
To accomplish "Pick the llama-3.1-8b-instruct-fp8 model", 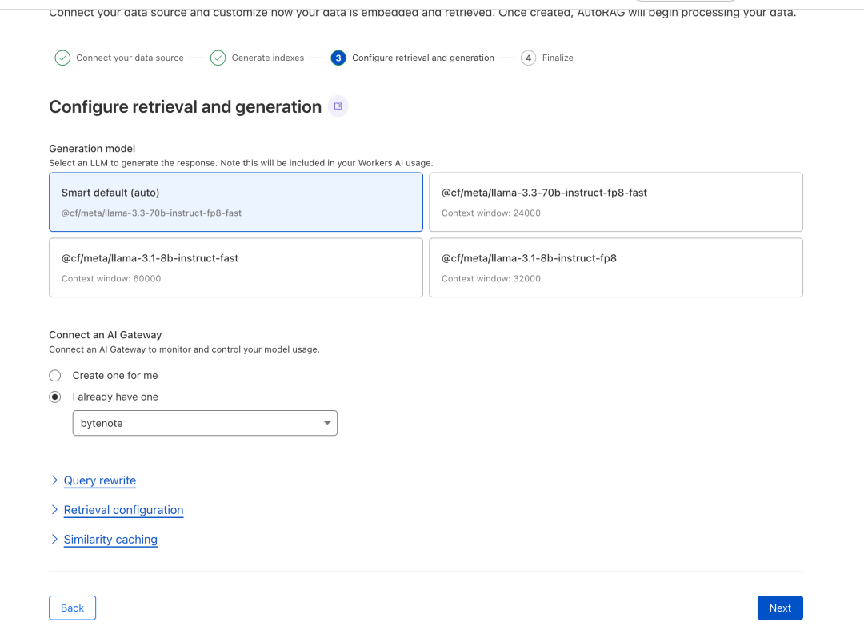I will [x=615, y=267].
